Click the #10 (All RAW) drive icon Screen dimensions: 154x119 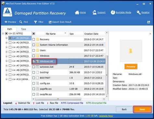pyautogui.click(x=14, y=79)
